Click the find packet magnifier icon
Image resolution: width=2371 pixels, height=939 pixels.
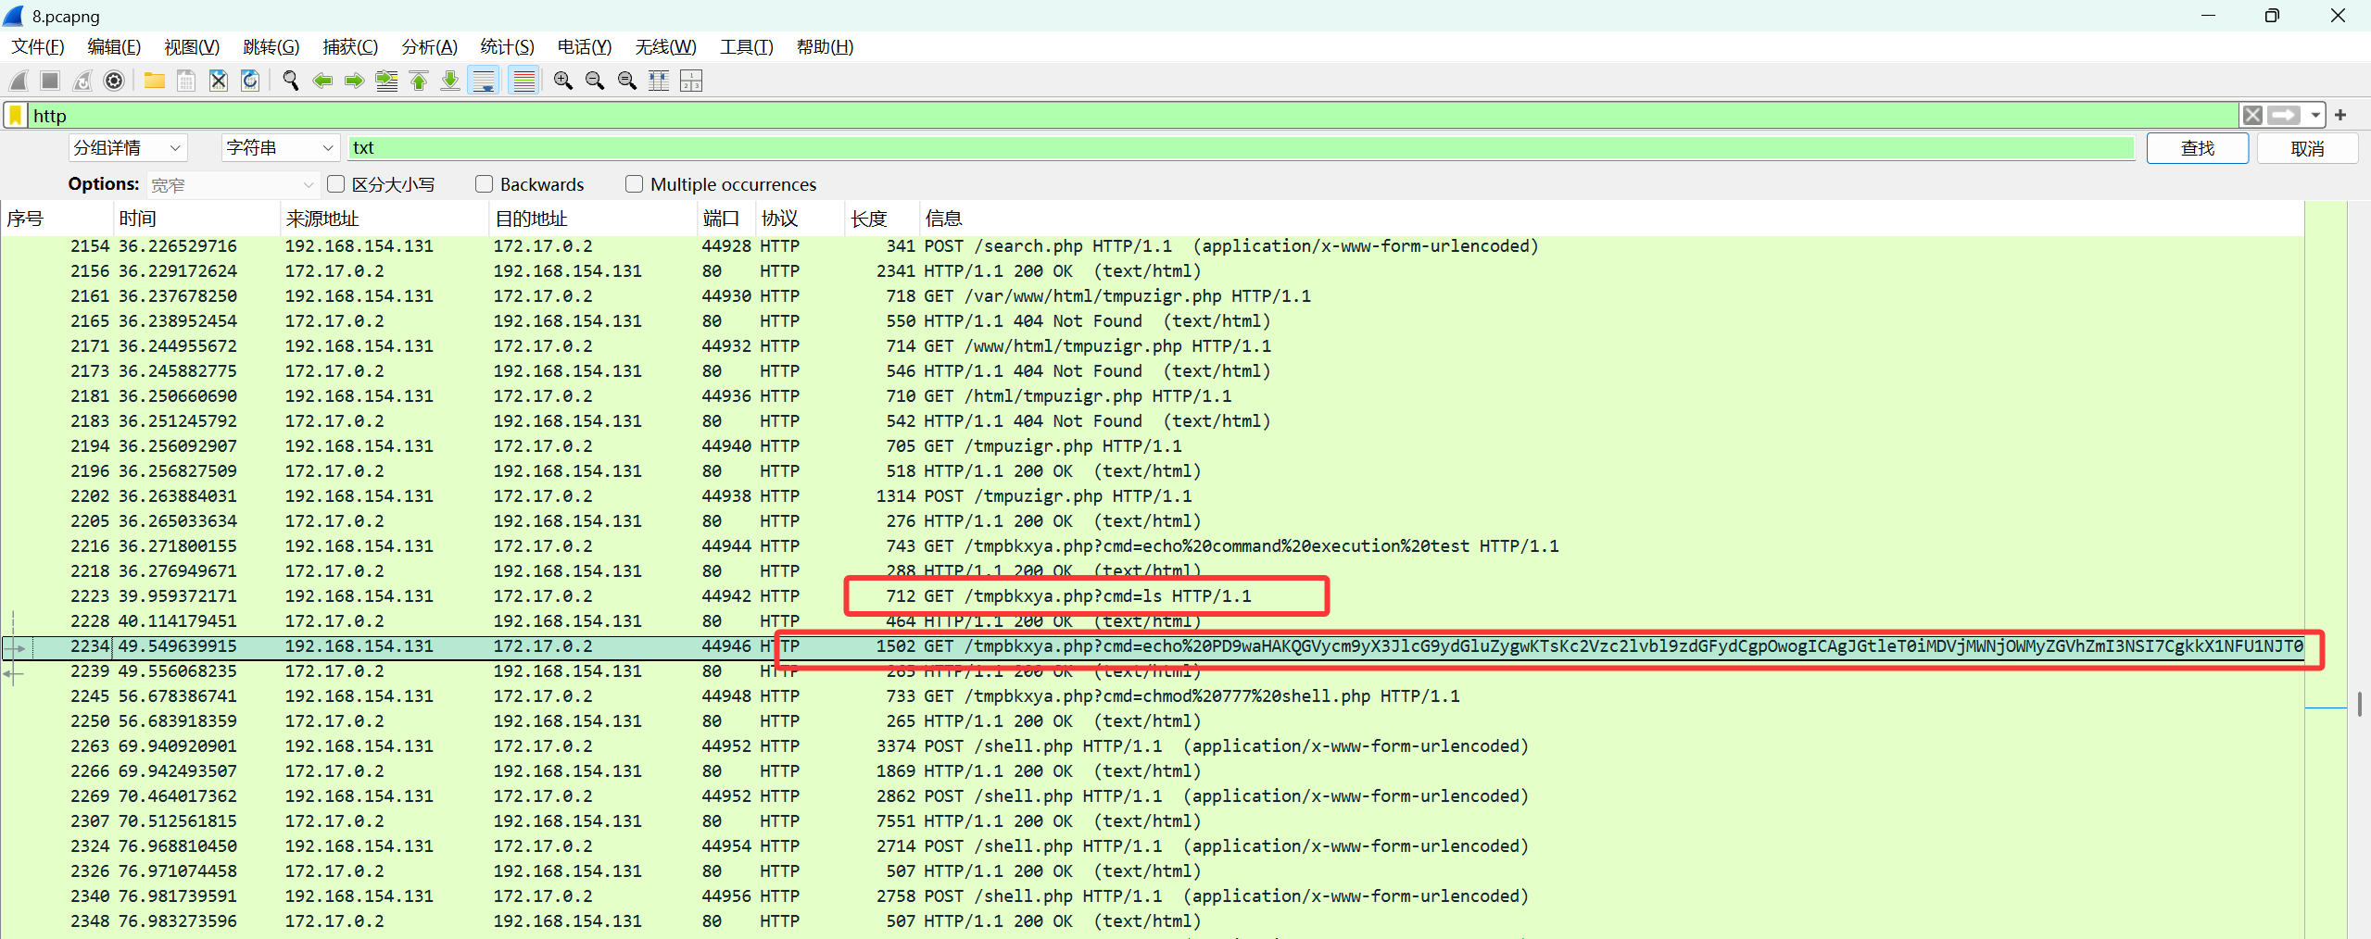pos(290,81)
